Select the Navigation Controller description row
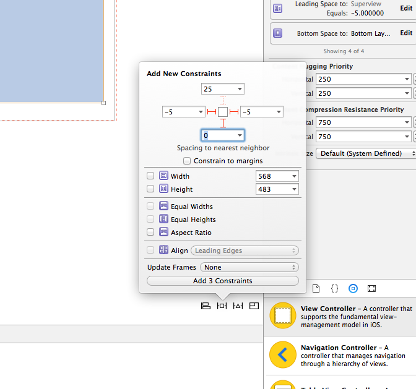The width and height of the screenshot is (416, 389). (340, 356)
